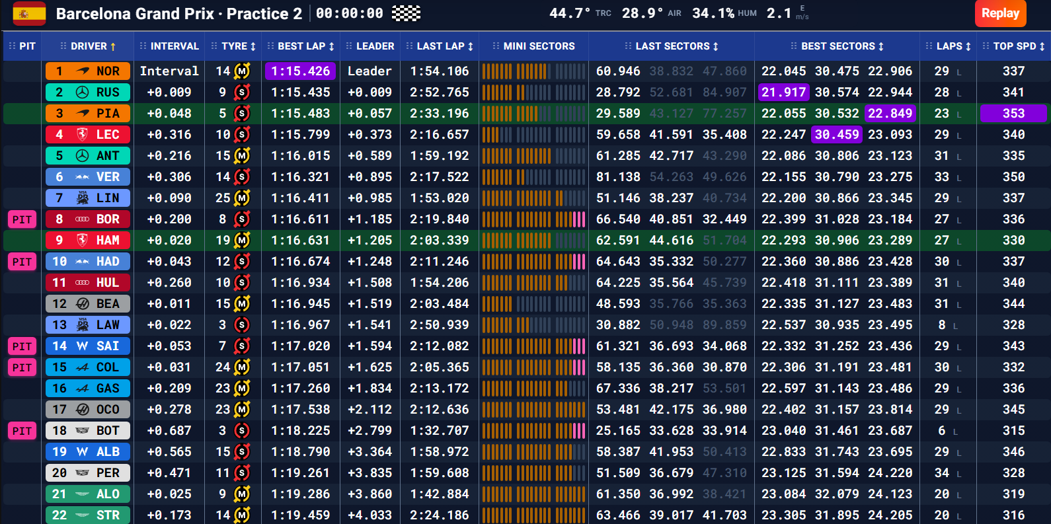Screen dimensions: 1051x524
Task: Click the PIT column header
Action: coord(22,46)
